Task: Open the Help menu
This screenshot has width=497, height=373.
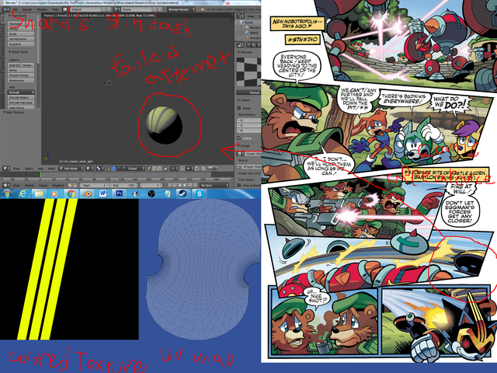Action: pyautogui.click(x=55, y=9)
